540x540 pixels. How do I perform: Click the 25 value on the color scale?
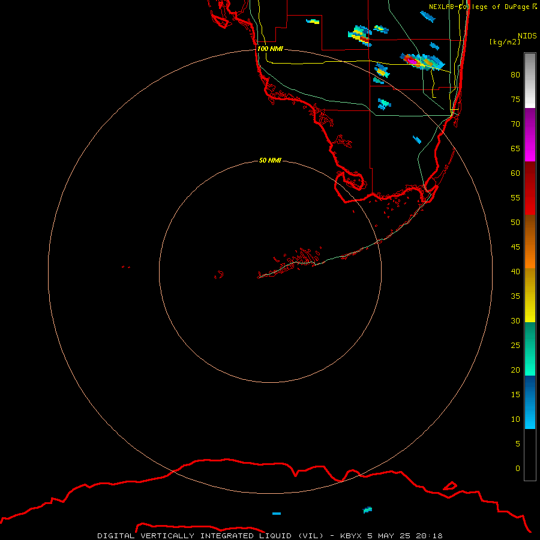(515, 346)
